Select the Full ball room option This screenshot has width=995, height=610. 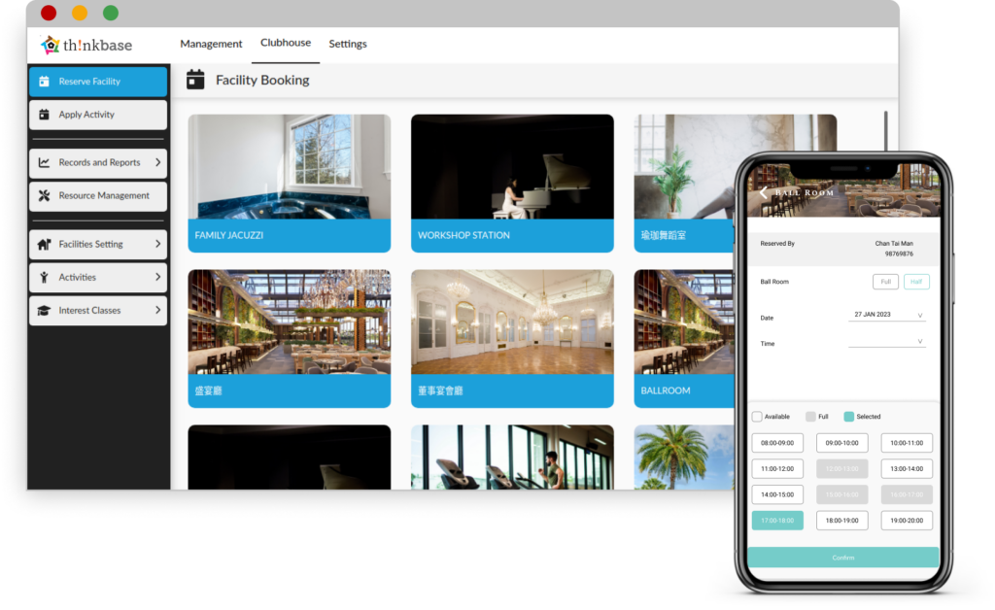884,282
